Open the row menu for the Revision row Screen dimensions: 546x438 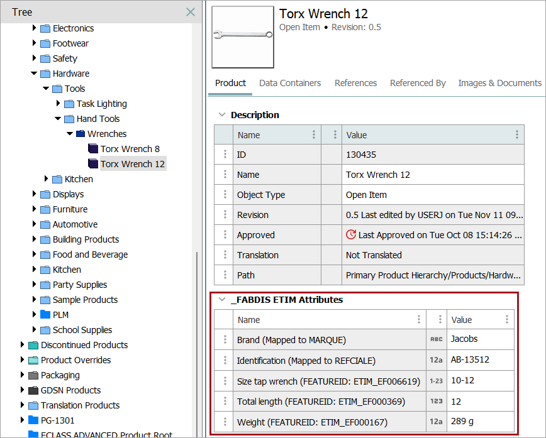click(x=225, y=215)
